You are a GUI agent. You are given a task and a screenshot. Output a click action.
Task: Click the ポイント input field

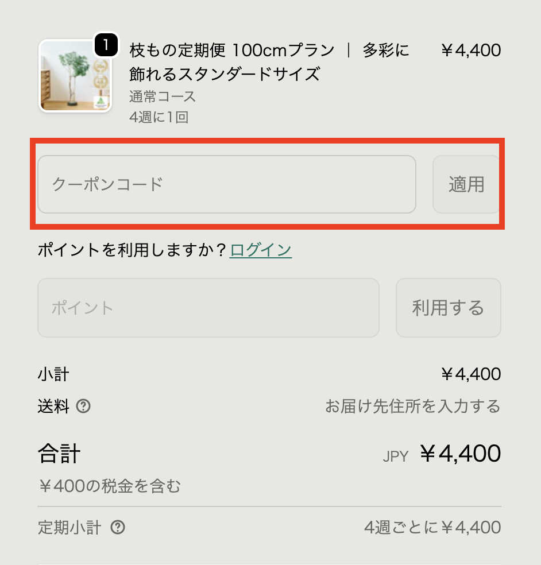pyautogui.click(x=208, y=308)
